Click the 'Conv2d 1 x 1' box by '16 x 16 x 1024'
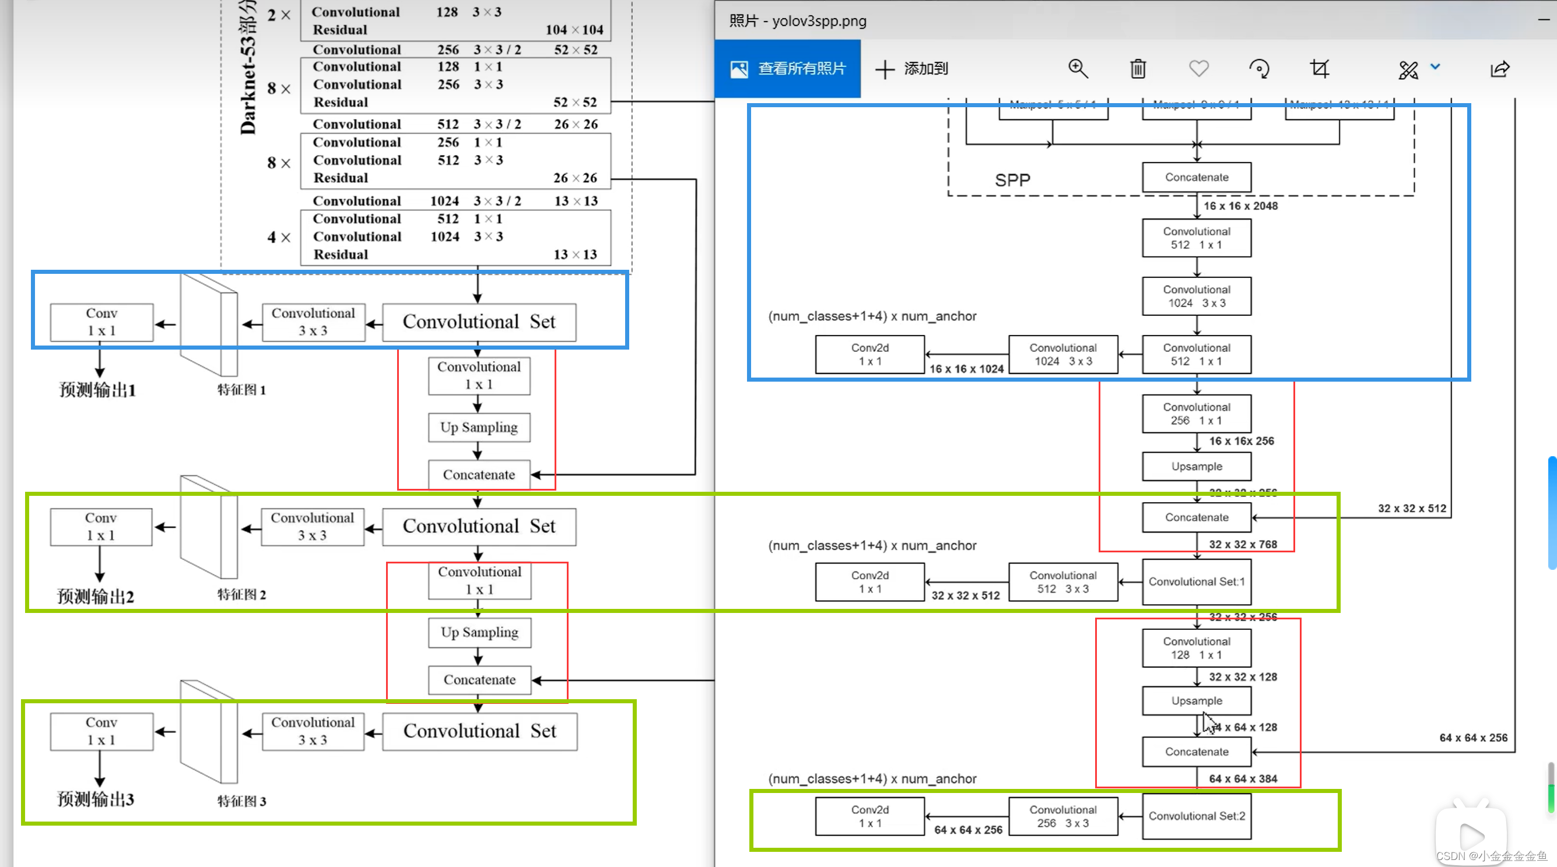1557x867 pixels. click(x=870, y=354)
